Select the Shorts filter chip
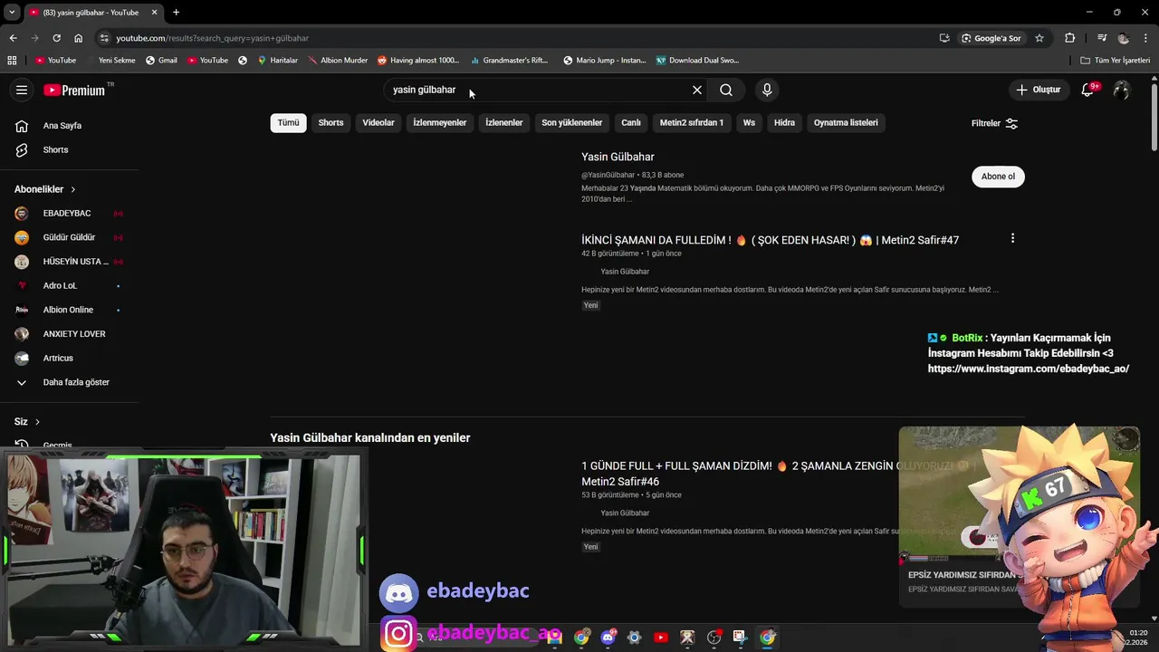 click(330, 123)
